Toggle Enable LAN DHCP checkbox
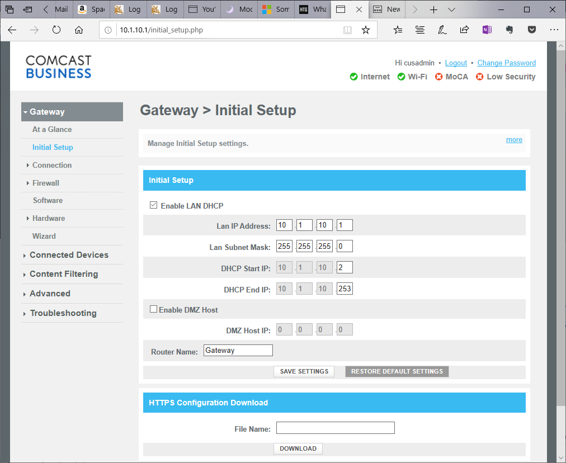The width and height of the screenshot is (566, 463). [x=153, y=205]
